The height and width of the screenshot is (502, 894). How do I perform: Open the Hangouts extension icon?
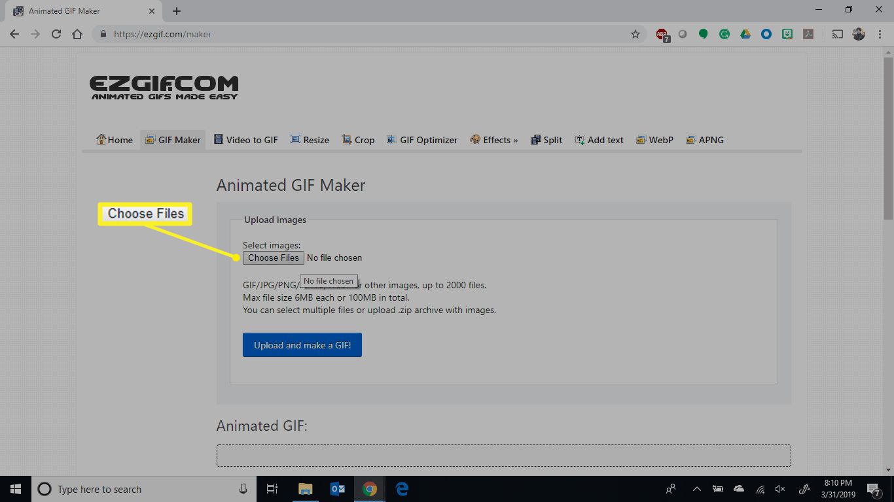point(704,34)
